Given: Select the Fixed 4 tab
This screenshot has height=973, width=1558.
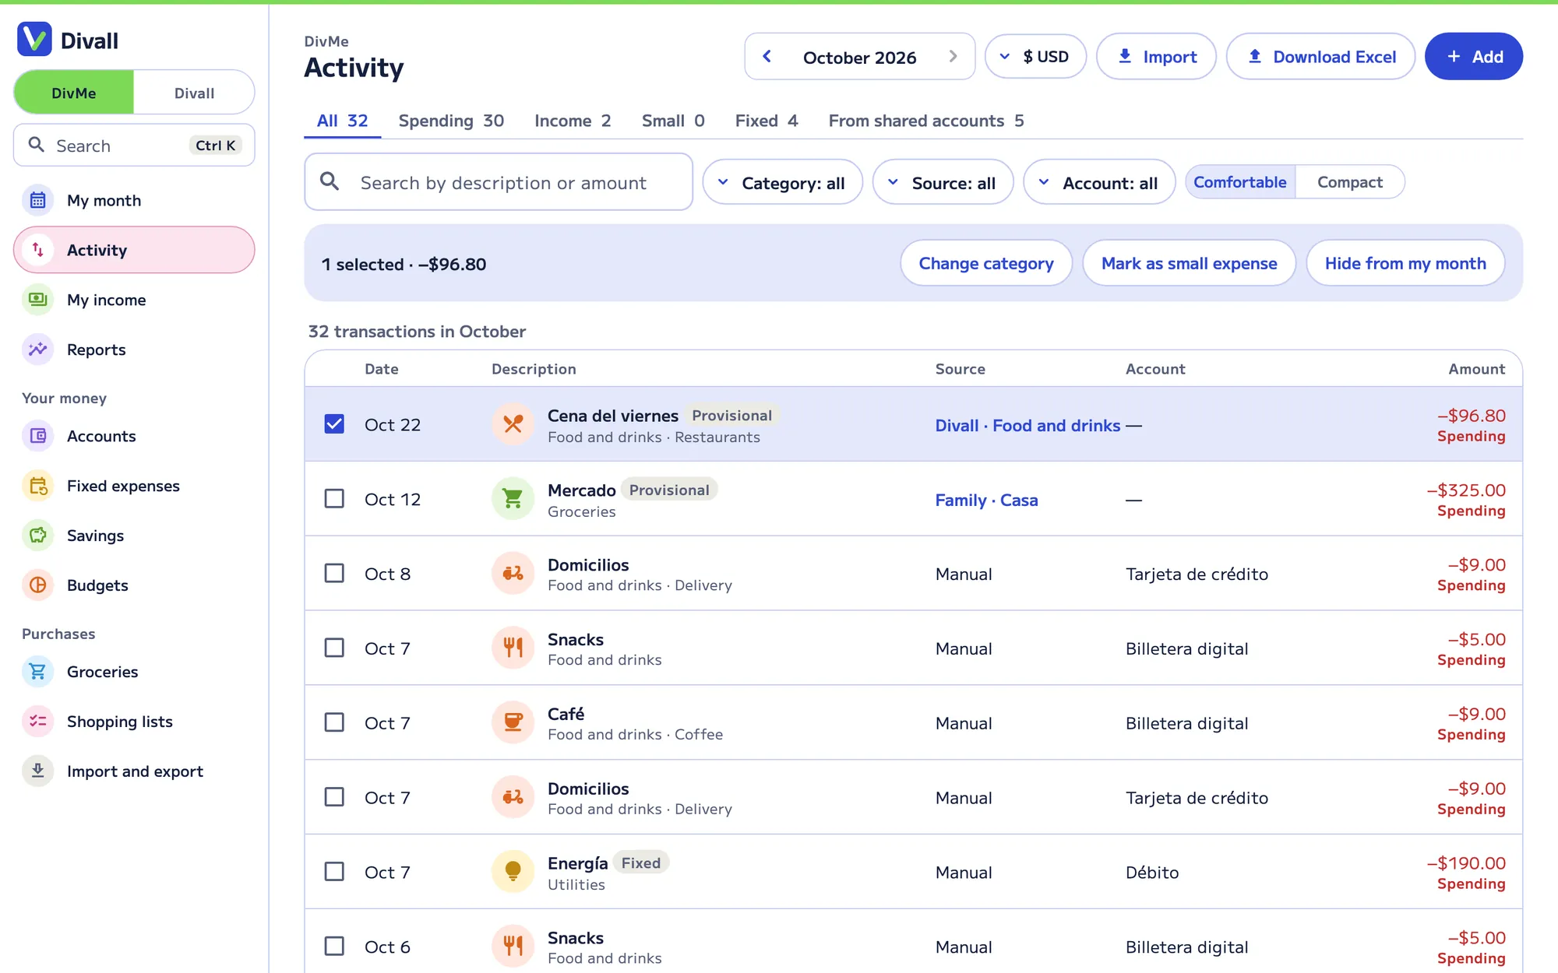Looking at the screenshot, I should 767,121.
